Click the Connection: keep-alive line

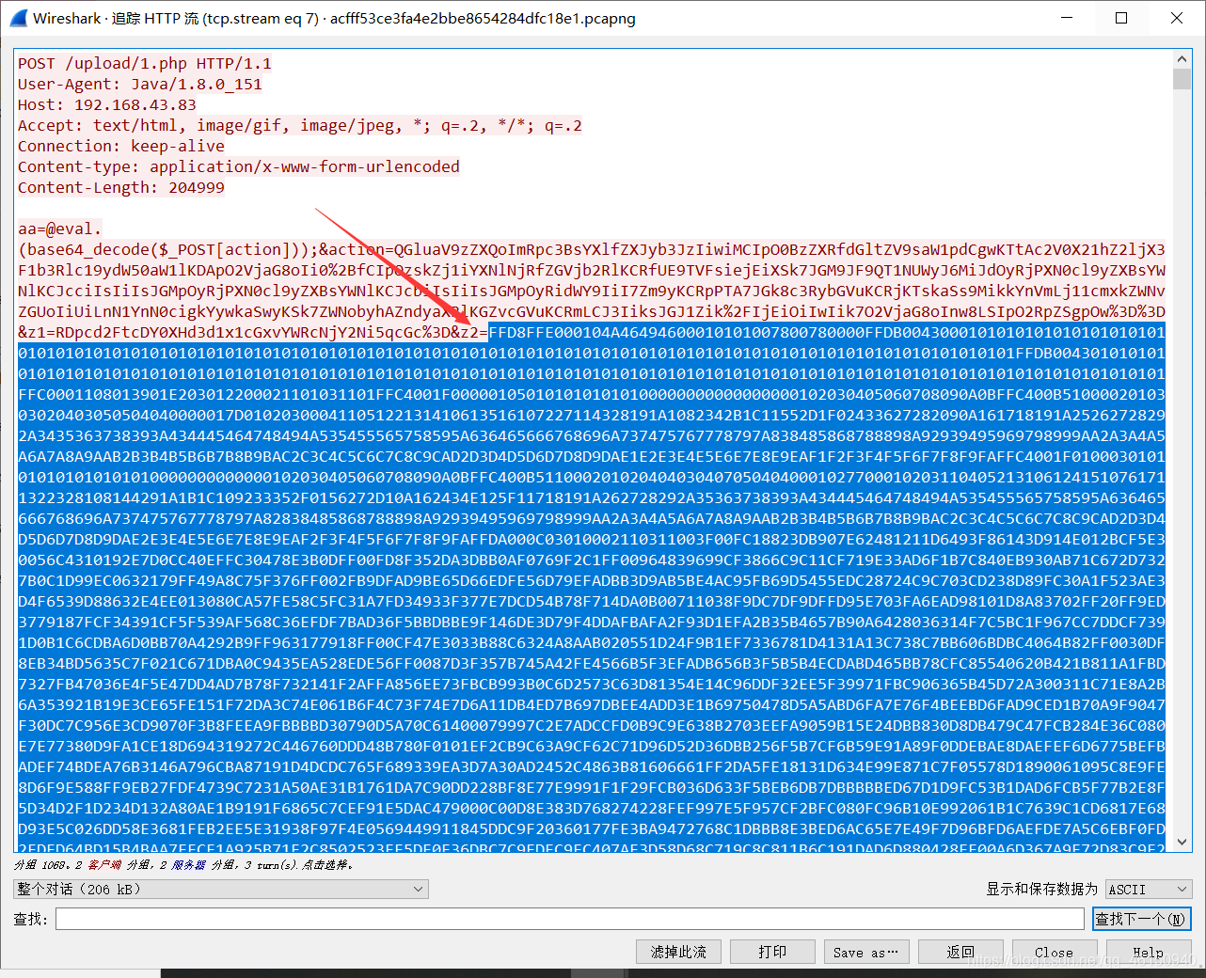tap(121, 146)
